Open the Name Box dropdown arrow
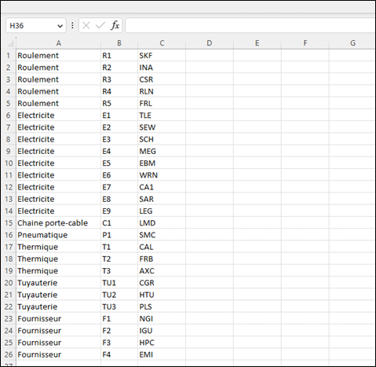376x367 pixels. (60, 26)
